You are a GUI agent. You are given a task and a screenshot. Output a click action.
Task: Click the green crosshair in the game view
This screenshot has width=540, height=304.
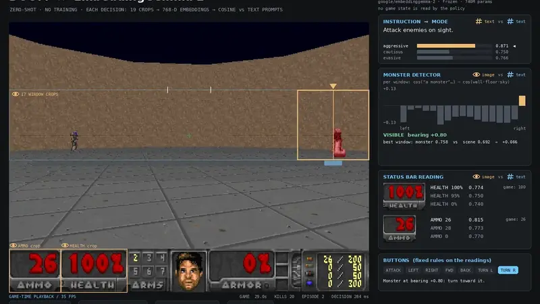(189, 136)
